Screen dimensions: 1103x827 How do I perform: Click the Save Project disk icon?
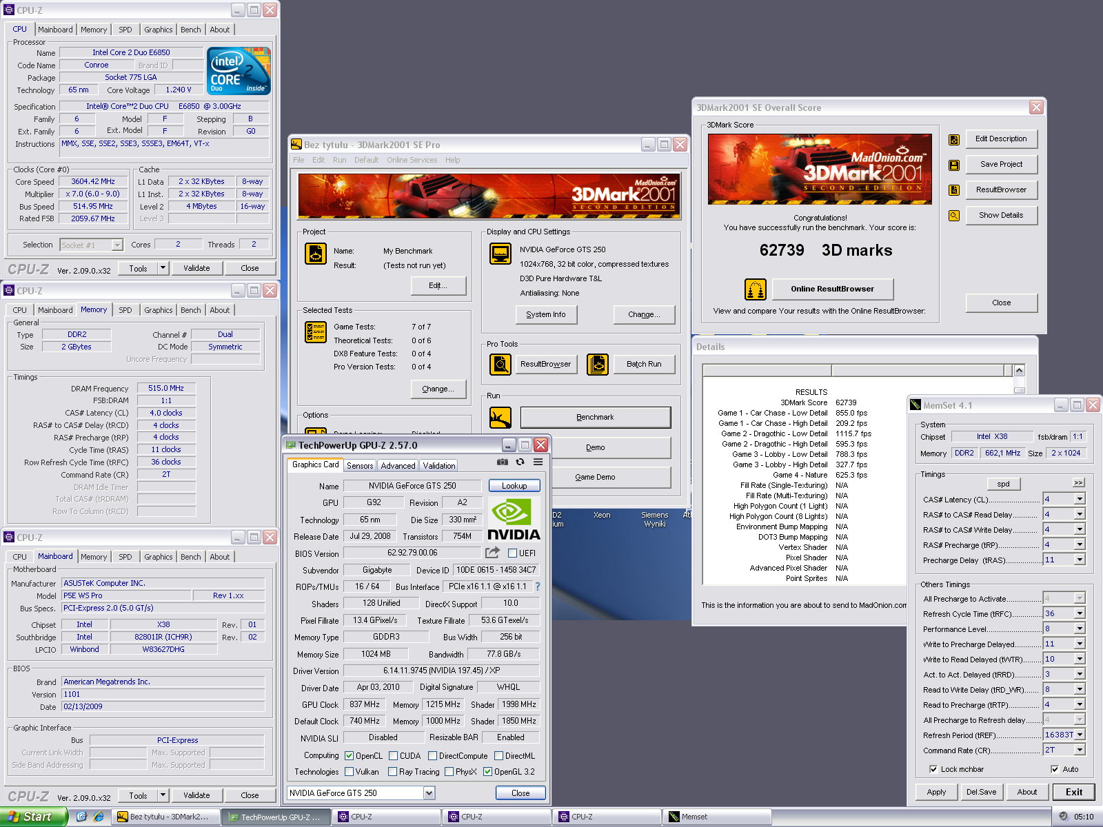point(954,165)
